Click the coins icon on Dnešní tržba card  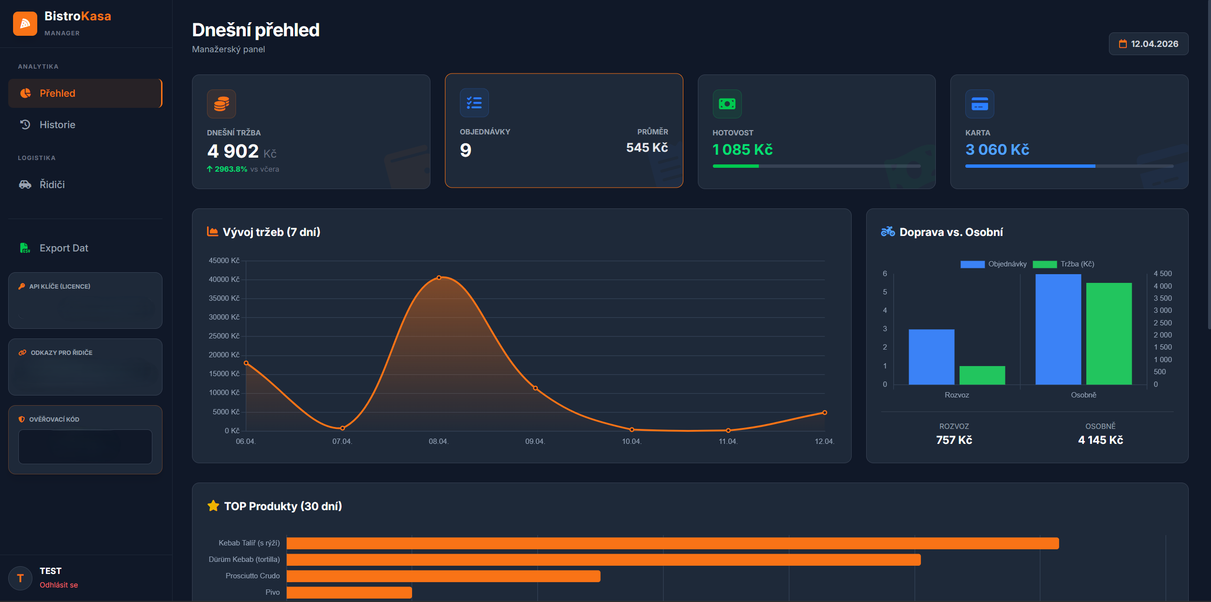click(221, 103)
